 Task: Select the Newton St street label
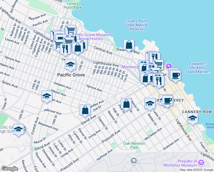pyautogui.click(x=112, y=117)
